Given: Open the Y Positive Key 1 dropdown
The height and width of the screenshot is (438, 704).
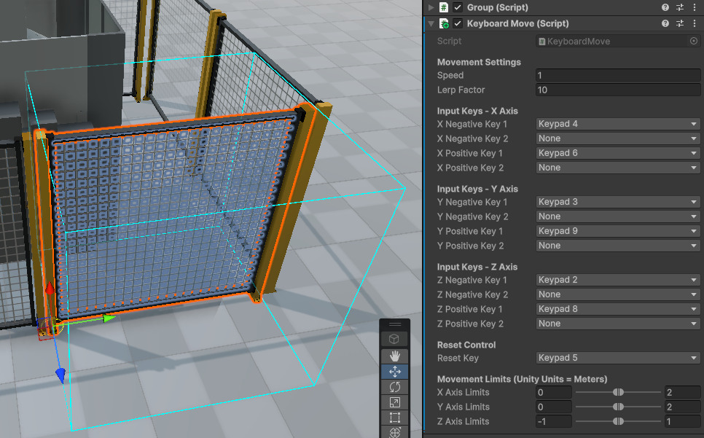Looking at the screenshot, I should pos(617,231).
